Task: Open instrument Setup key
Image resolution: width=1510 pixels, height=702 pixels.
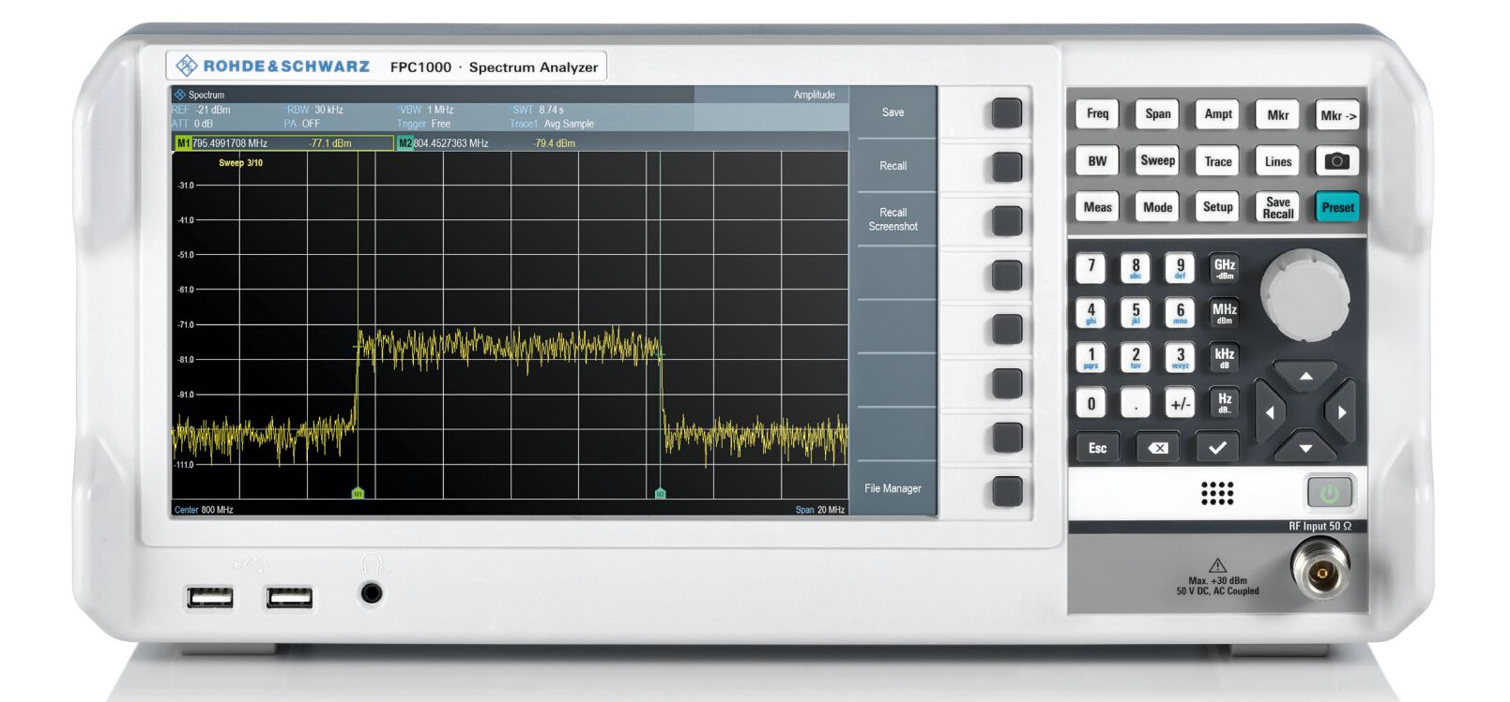Action: (1218, 207)
